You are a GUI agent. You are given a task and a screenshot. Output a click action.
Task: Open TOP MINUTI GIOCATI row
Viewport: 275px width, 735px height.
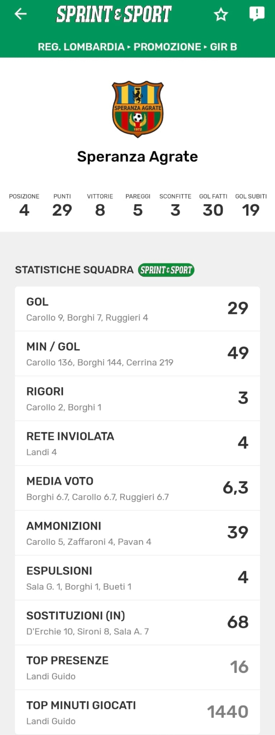[137, 712]
